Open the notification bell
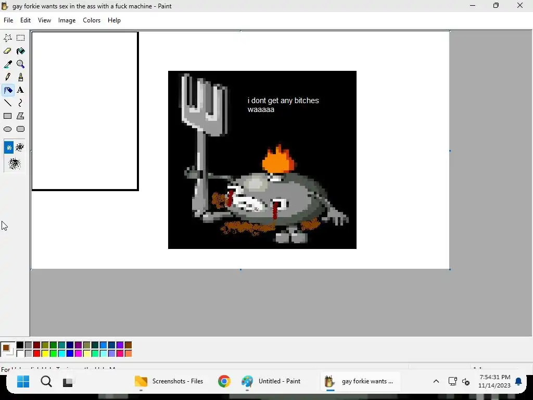Image resolution: width=533 pixels, height=400 pixels. [519, 381]
